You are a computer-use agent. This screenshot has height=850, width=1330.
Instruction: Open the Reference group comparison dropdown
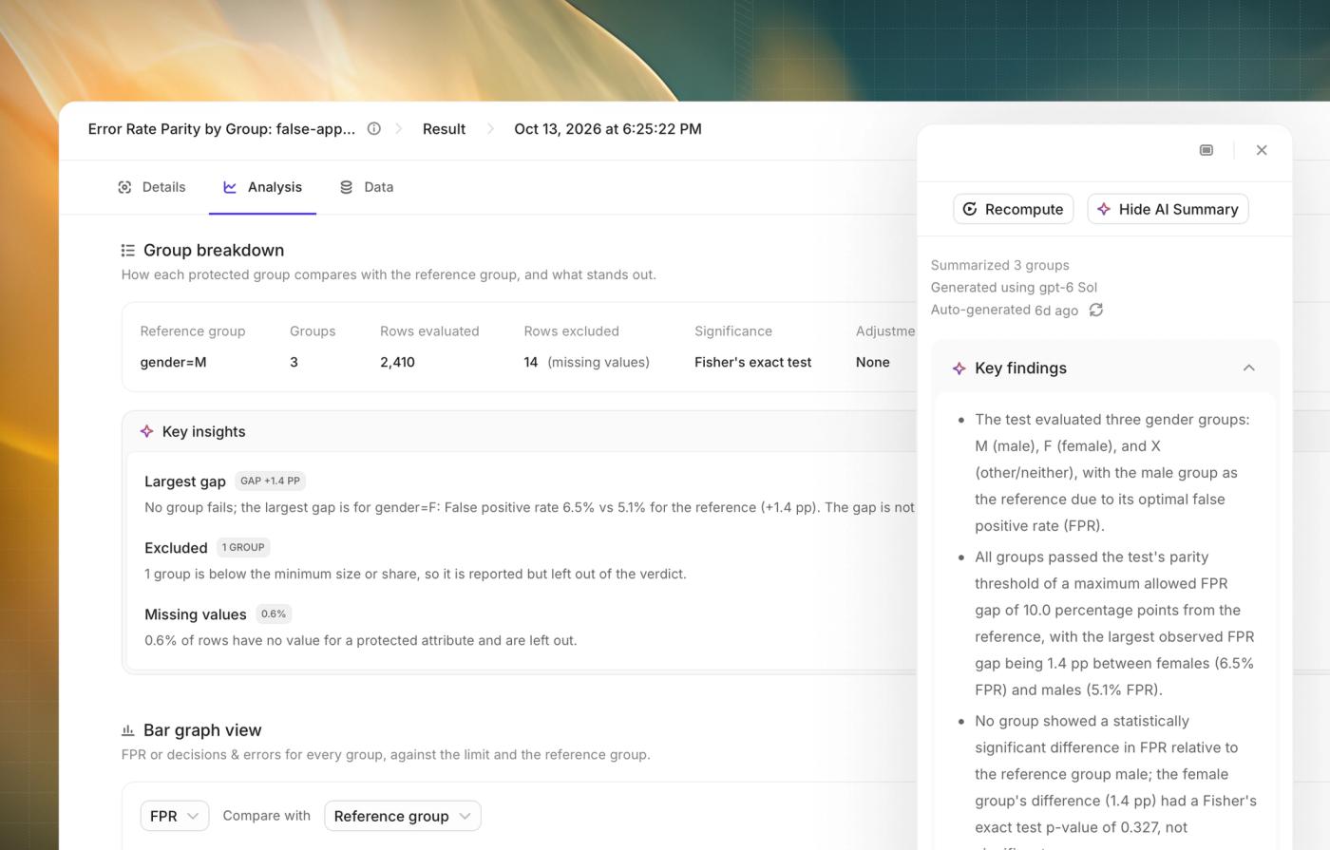(x=403, y=816)
